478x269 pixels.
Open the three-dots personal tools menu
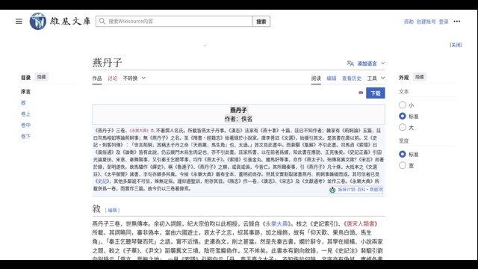coord(456,22)
